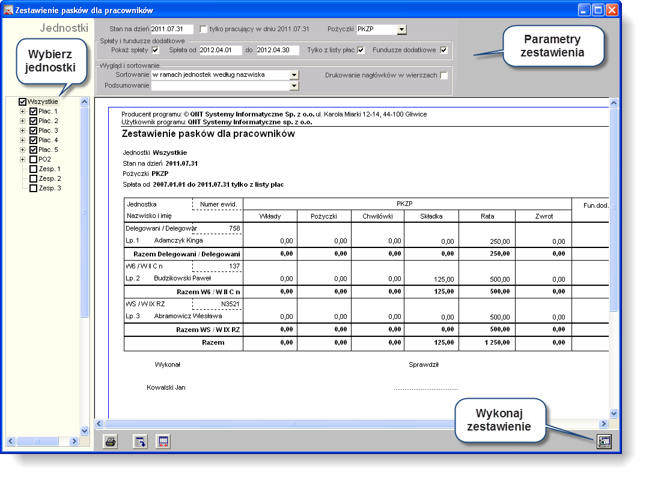Uncheck the 'Plac. 3' checkbox
Viewport: 646px width, 478px height.
(x=34, y=130)
